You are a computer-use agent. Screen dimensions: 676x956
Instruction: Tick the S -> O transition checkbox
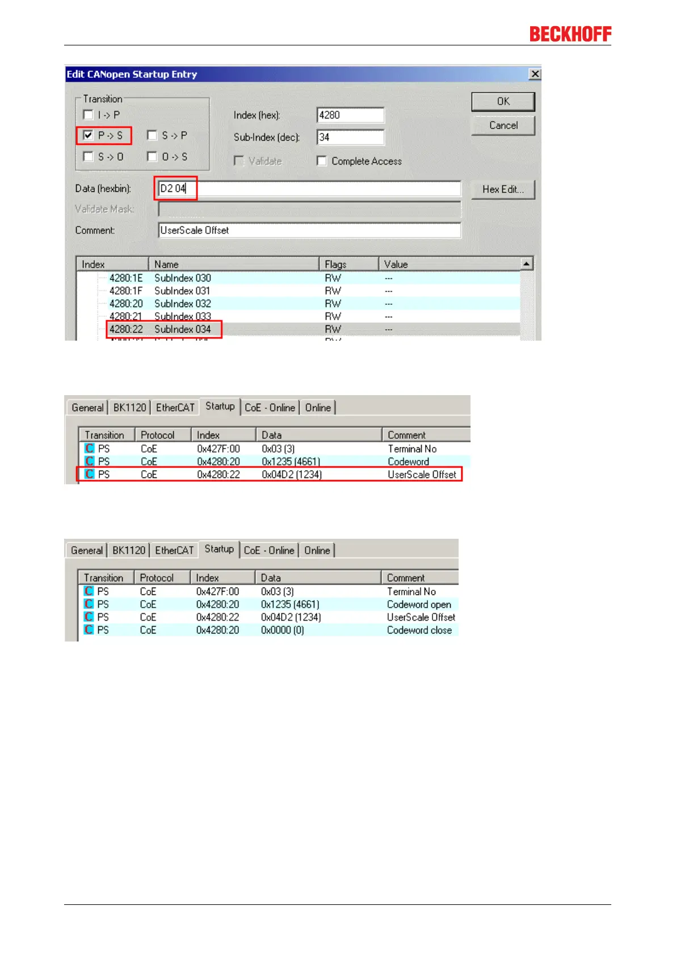[89, 156]
